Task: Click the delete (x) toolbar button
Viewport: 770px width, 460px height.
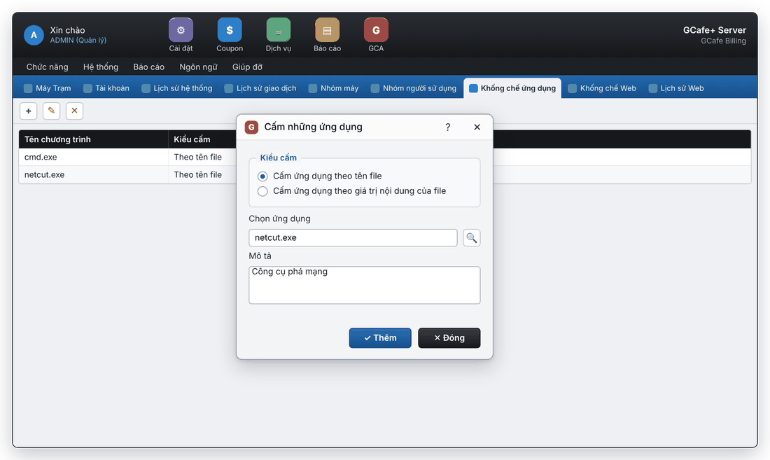Action: (75, 111)
